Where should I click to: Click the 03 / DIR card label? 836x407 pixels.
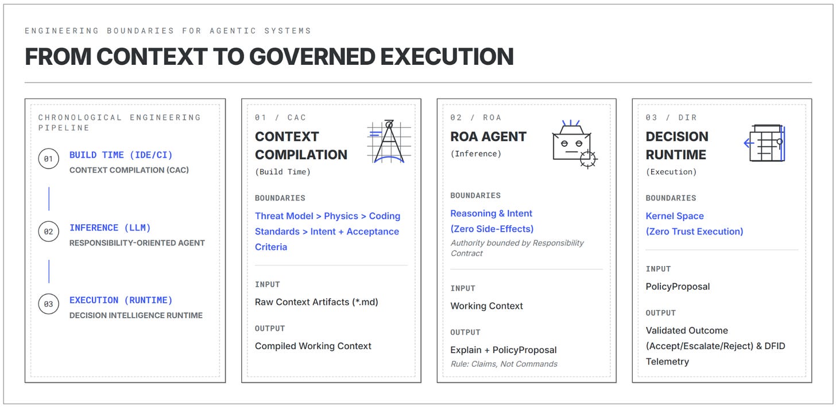[x=671, y=118]
